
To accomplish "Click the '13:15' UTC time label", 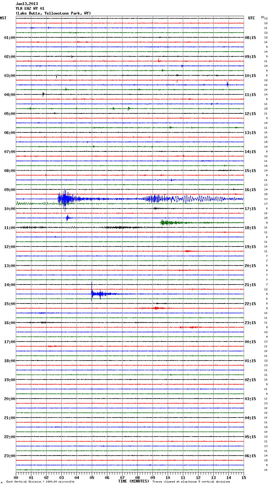I will coord(250,133).
